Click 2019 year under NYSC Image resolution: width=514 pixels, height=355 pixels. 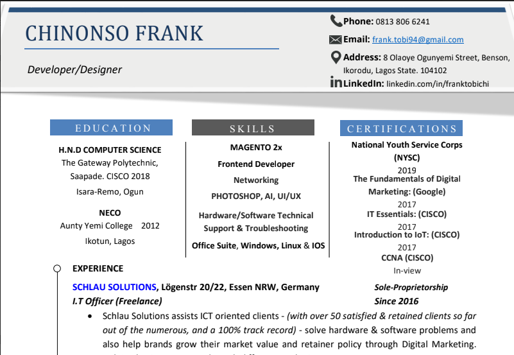(407, 171)
